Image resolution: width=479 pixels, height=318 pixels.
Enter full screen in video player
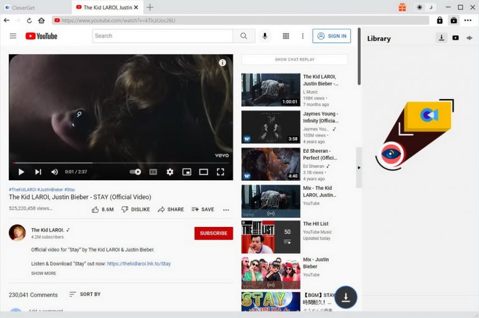[220, 172]
